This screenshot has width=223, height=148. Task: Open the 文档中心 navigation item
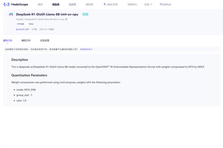tap(132, 5)
